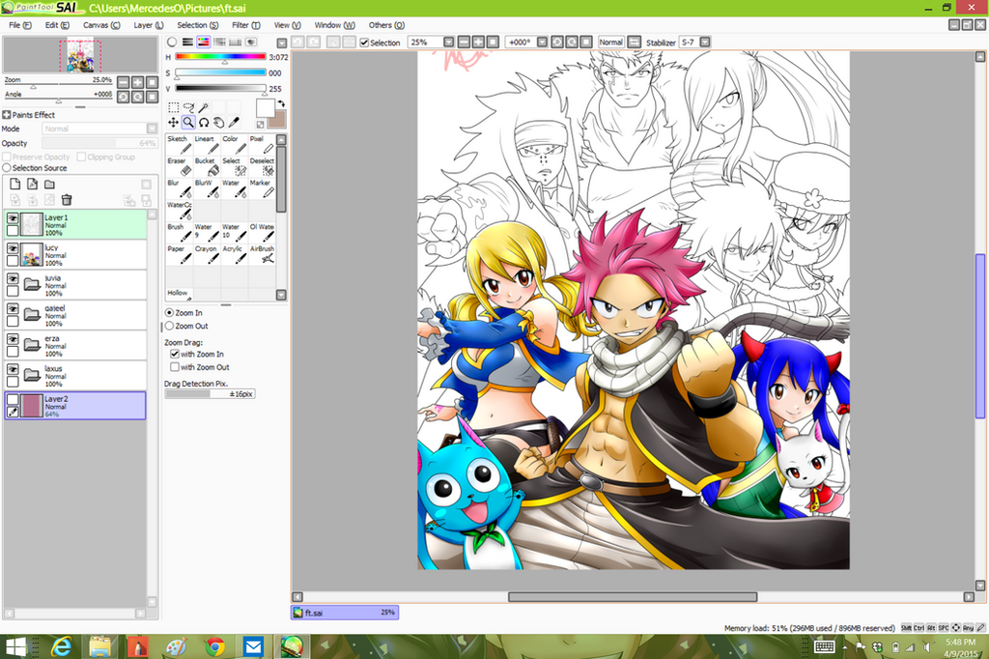Open the Layer menu
989x659 pixels.
pos(148,25)
